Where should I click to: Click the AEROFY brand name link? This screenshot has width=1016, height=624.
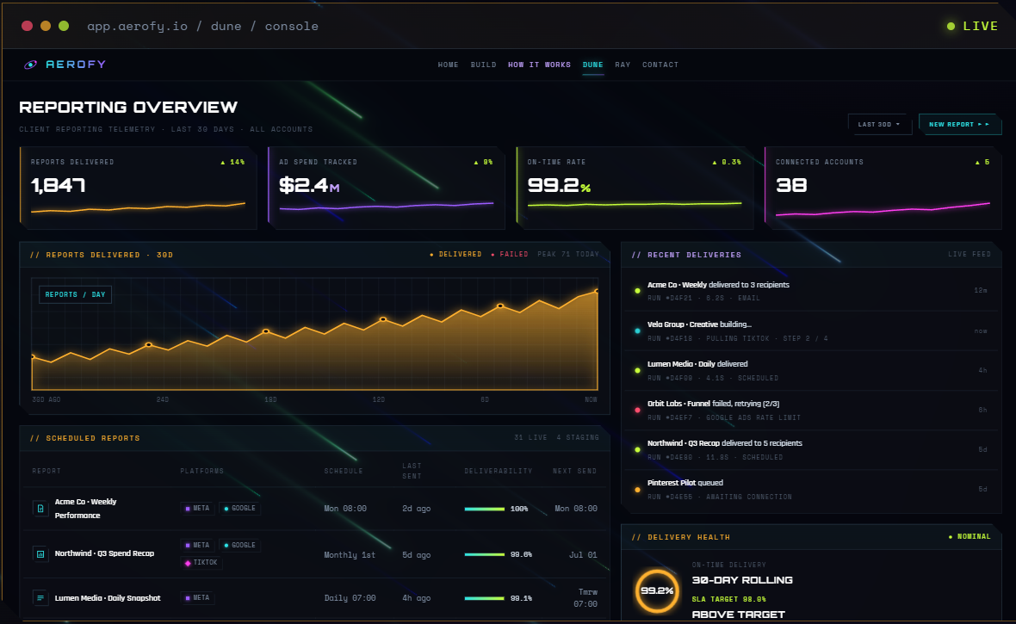pos(76,65)
